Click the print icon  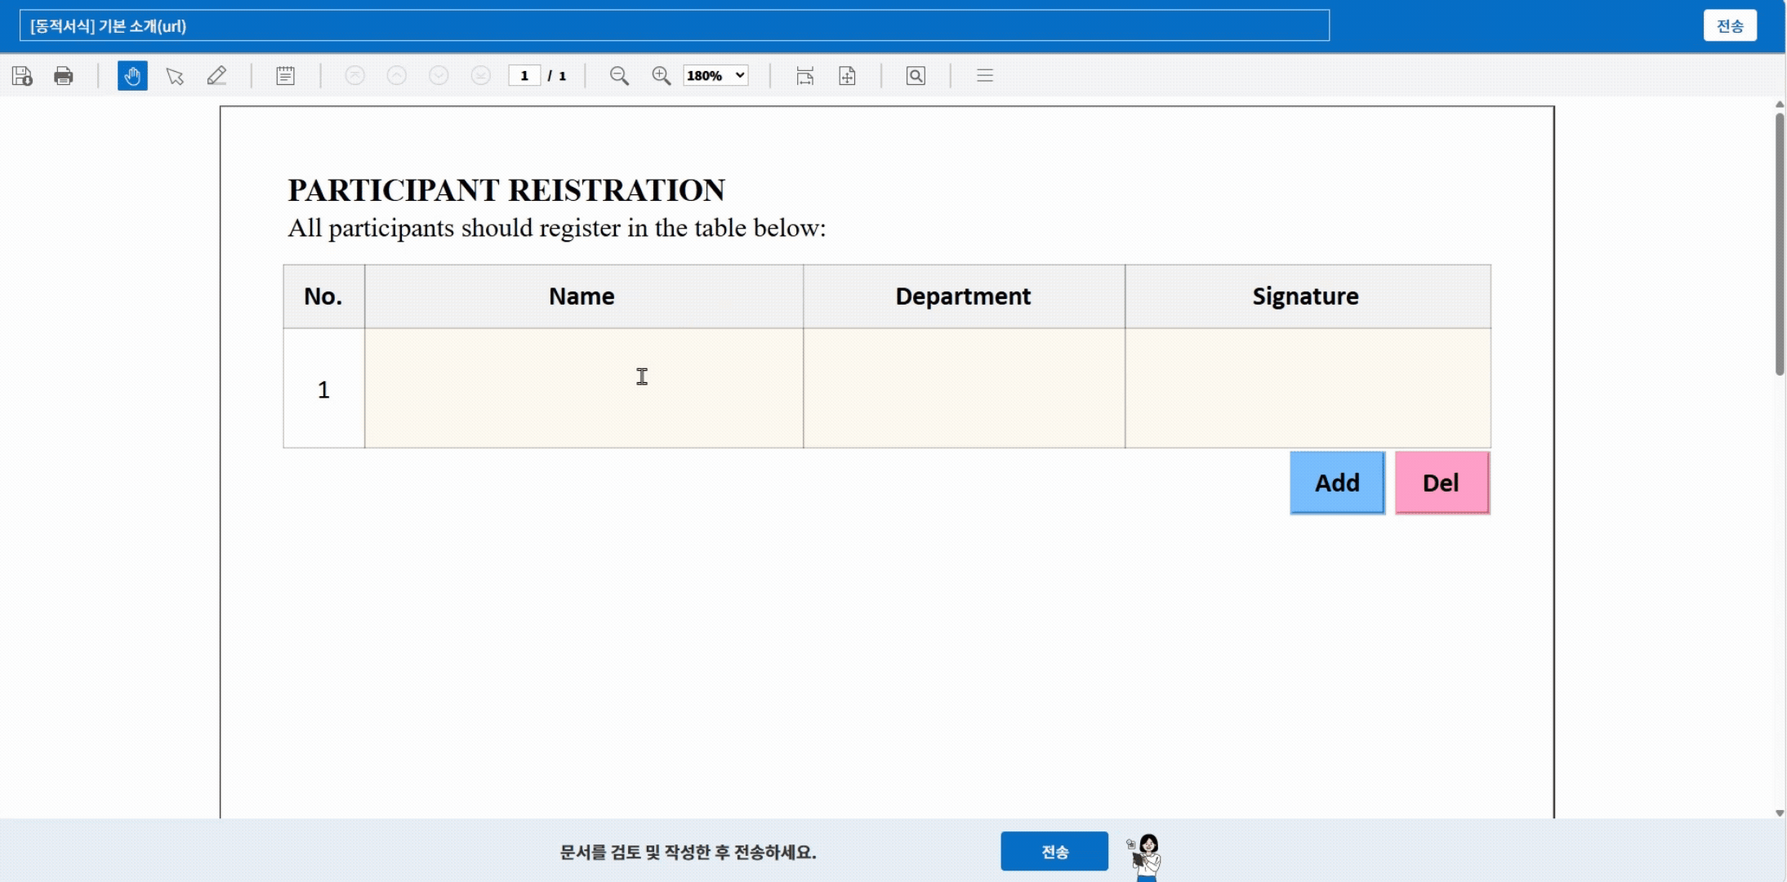pyautogui.click(x=64, y=76)
